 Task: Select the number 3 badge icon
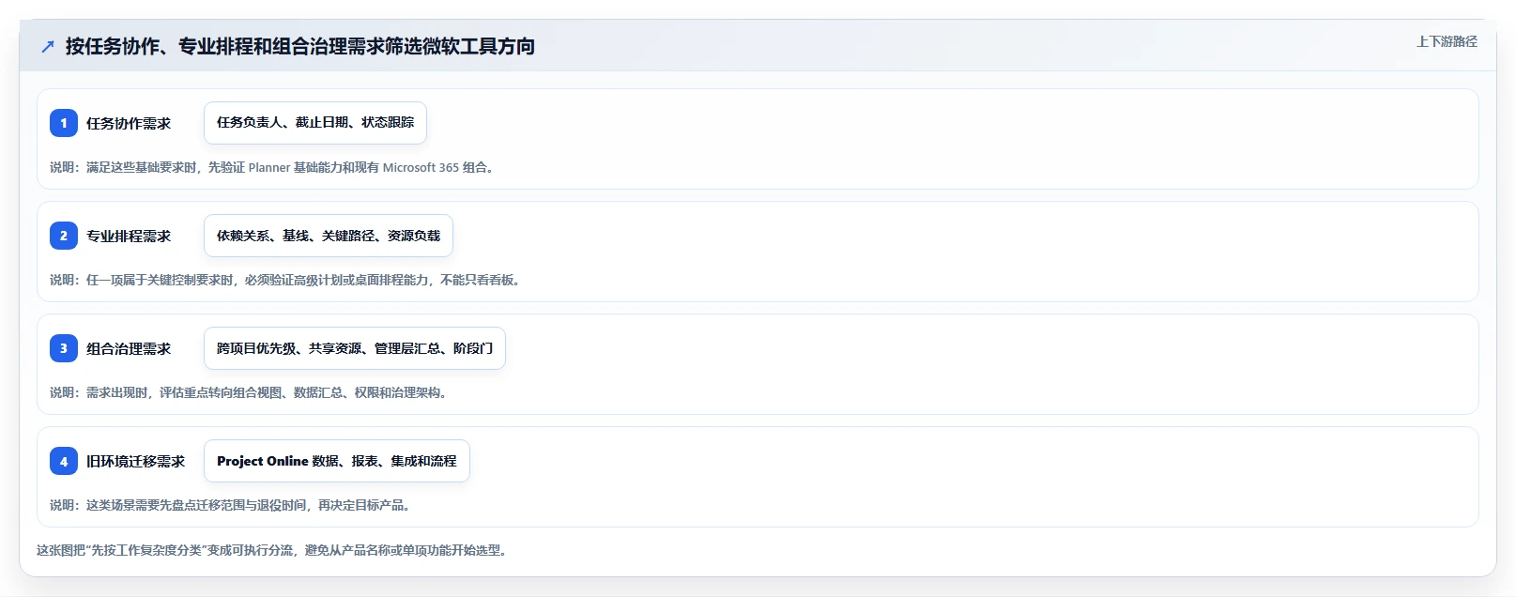pos(64,348)
